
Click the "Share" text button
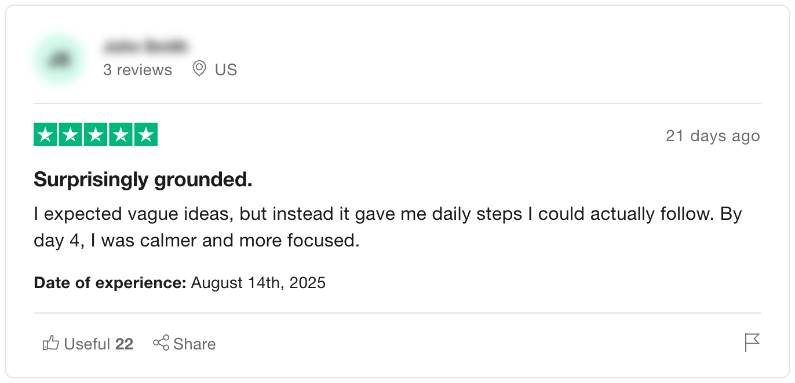pyautogui.click(x=194, y=344)
